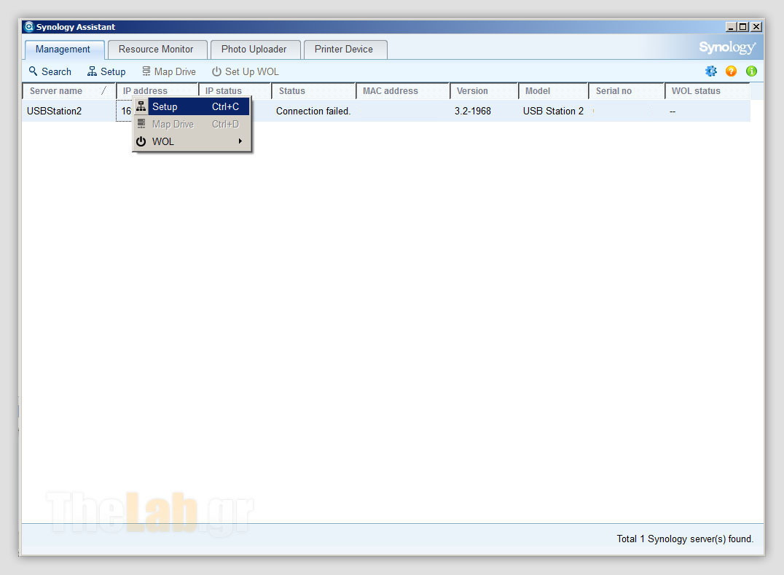Sort by the Version column header
Image resolution: width=784 pixels, height=575 pixels.
click(x=484, y=91)
